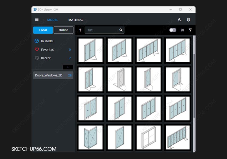Screen dimensions: 227x159
Task: Open the Doors_Windows_3D library folder
Action: click(x=49, y=75)
